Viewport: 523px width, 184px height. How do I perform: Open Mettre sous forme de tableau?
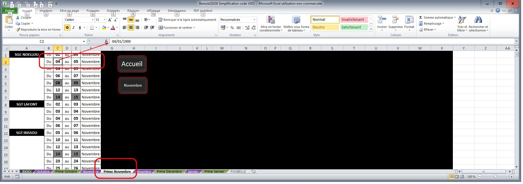[x=296, y=24]
